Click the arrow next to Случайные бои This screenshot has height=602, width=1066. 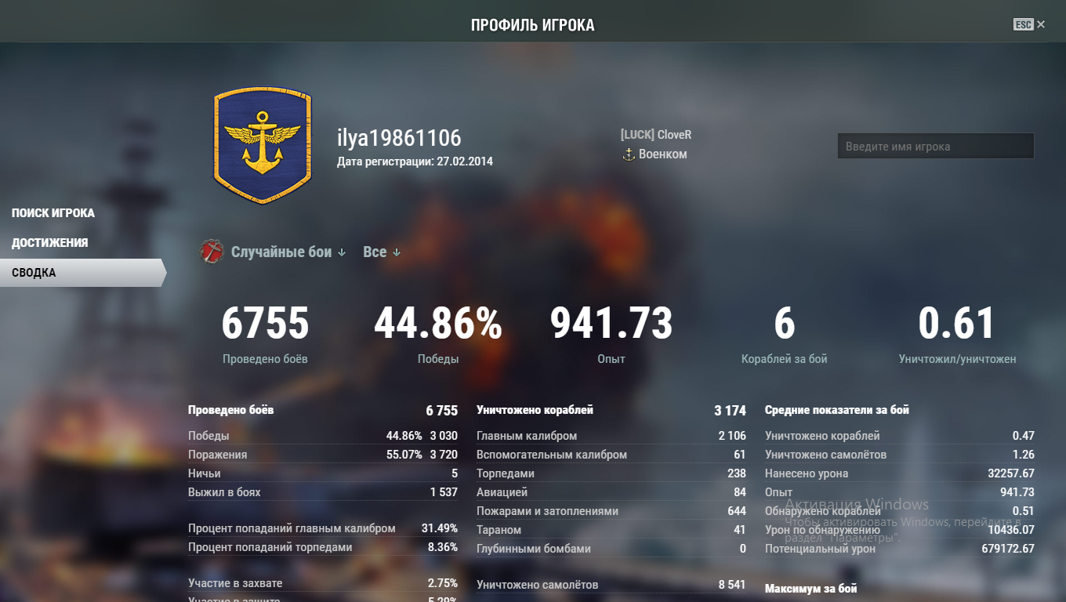[x=341, y=253]
